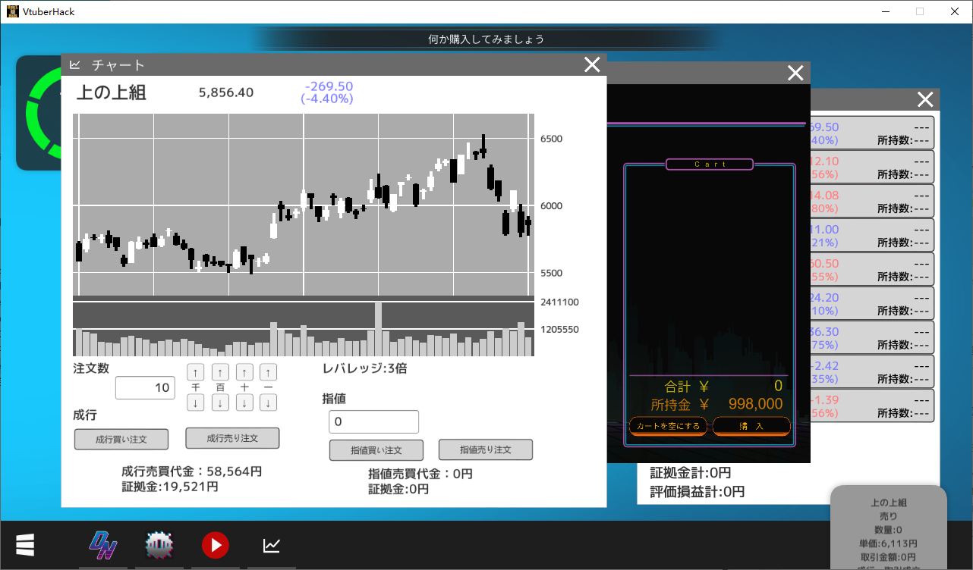Viewport: 973px width, 570px height.
Task: Click the 上の上組 stock name heading
Action: click(112, 92)
